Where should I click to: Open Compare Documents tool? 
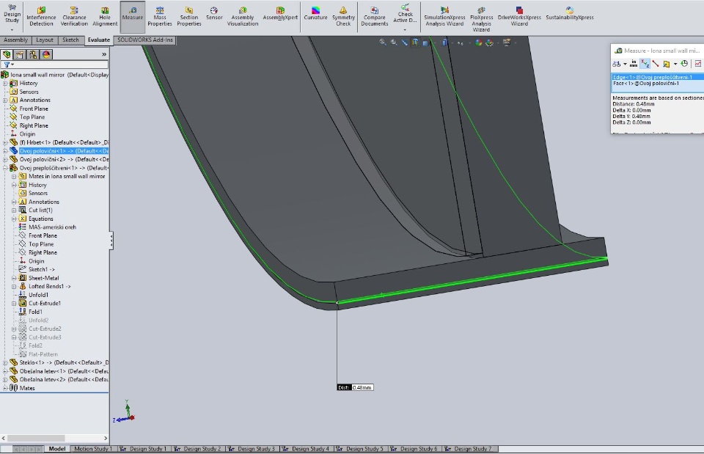coord(374,15)
